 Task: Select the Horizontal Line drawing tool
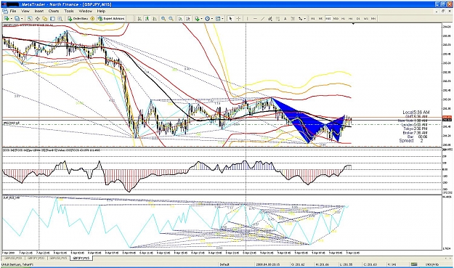[255, 19]
